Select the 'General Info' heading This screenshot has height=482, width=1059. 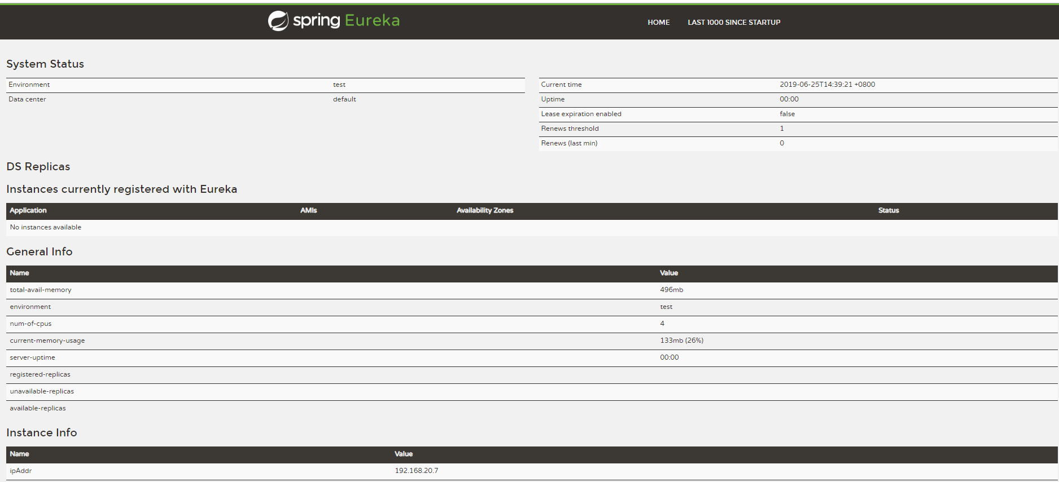pos(40,251)
